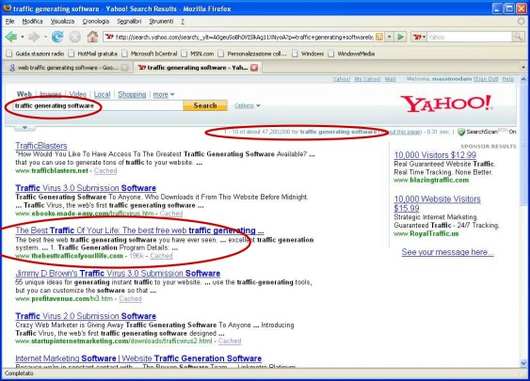Click the search magnifier in toolbar search box
This screenshot has width=530, height=381.
click(518, 37)
